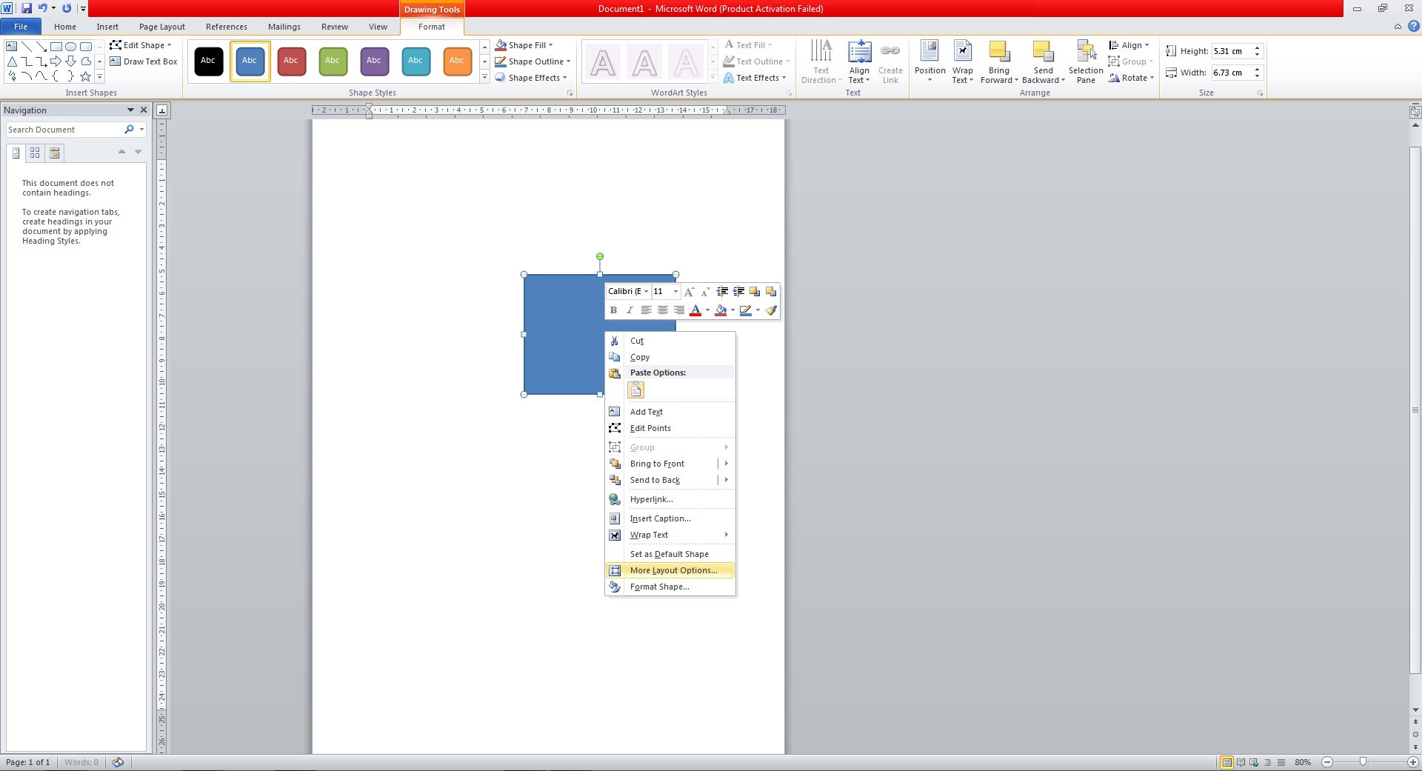Image resolution: width=1422 pixels, height=771 pixels.
Task: Click the Save icon in quick access toolbar
Action: click(27, 8)
